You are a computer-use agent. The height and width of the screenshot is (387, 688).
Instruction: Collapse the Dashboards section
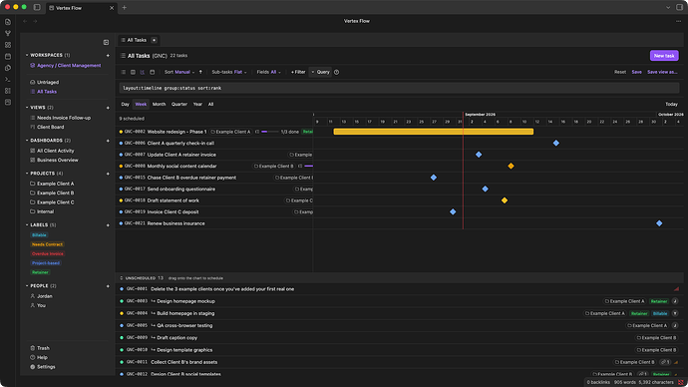coord(27,141)
